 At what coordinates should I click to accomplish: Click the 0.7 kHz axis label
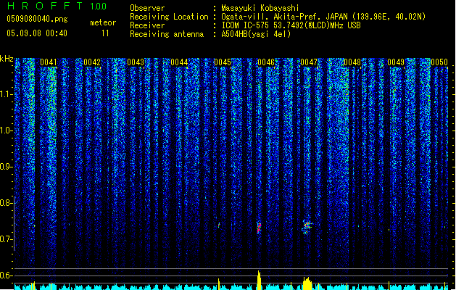6,239
